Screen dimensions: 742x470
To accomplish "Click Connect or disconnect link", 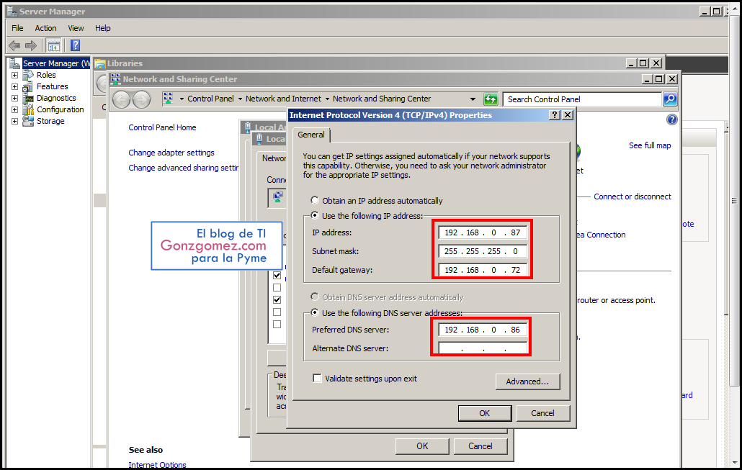I will pyautogui.click(x=633, y=196).
